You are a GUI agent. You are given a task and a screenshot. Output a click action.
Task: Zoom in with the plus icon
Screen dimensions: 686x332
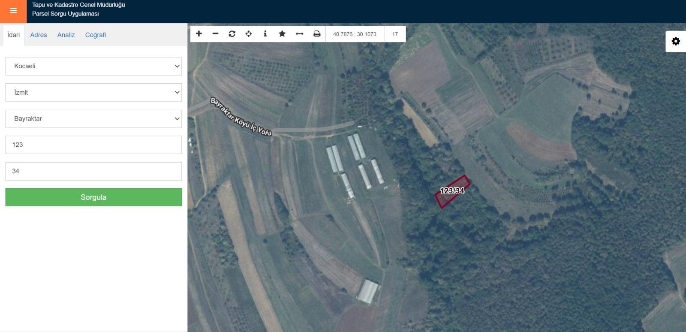coord(199,34)
